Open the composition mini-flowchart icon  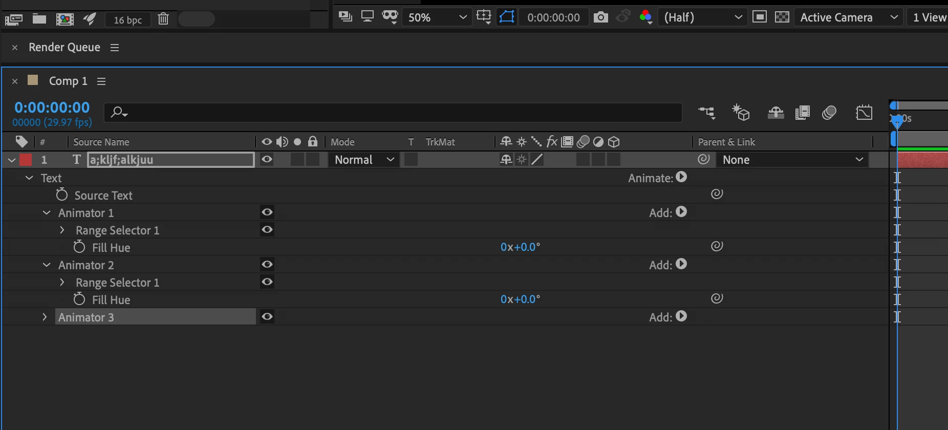click(707, 112)
